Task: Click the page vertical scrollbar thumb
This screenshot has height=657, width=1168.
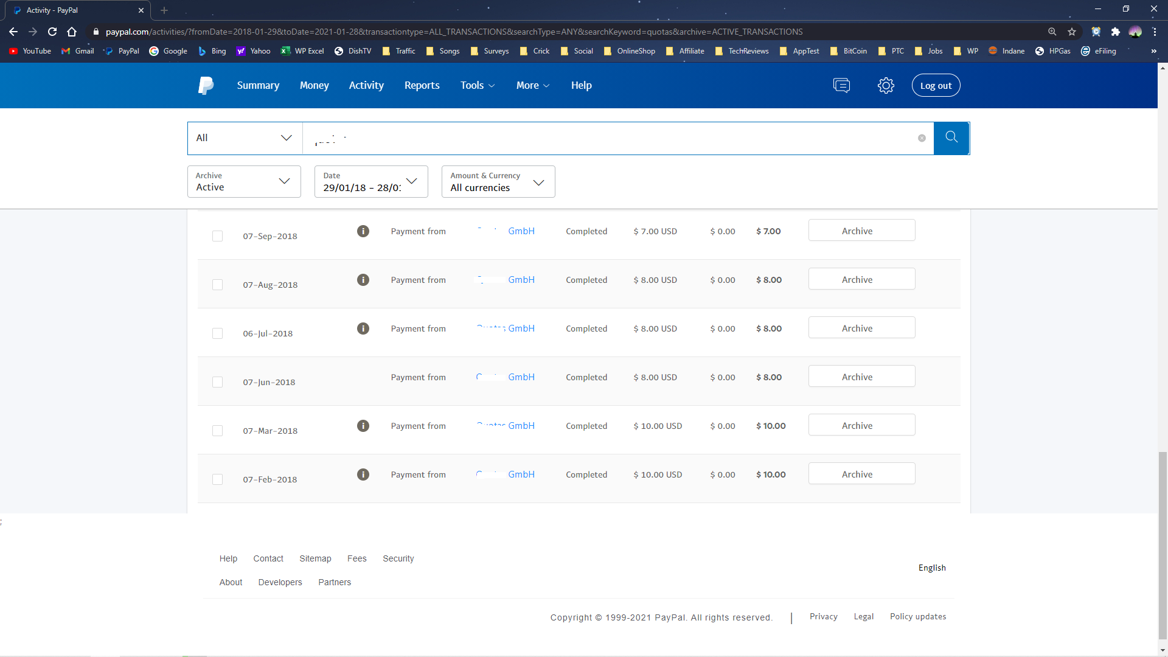Action: point(1163,544)
